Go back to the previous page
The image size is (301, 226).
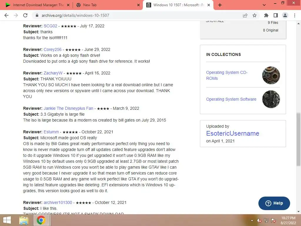pos(6,15)
